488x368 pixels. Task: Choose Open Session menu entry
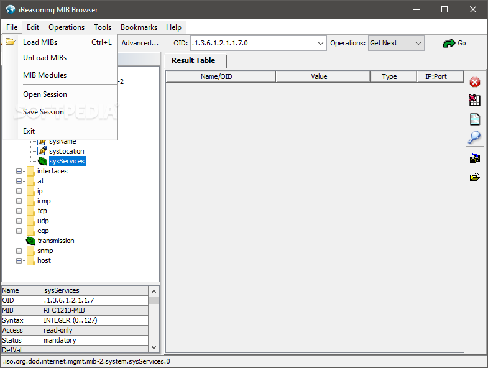[x=60, y=94]
